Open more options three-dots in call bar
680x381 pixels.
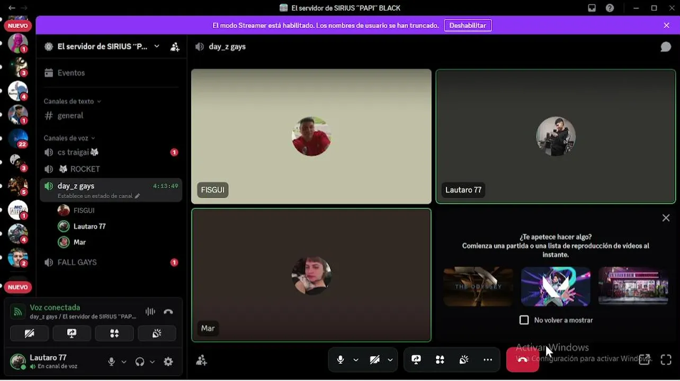(x=488, y=360)
